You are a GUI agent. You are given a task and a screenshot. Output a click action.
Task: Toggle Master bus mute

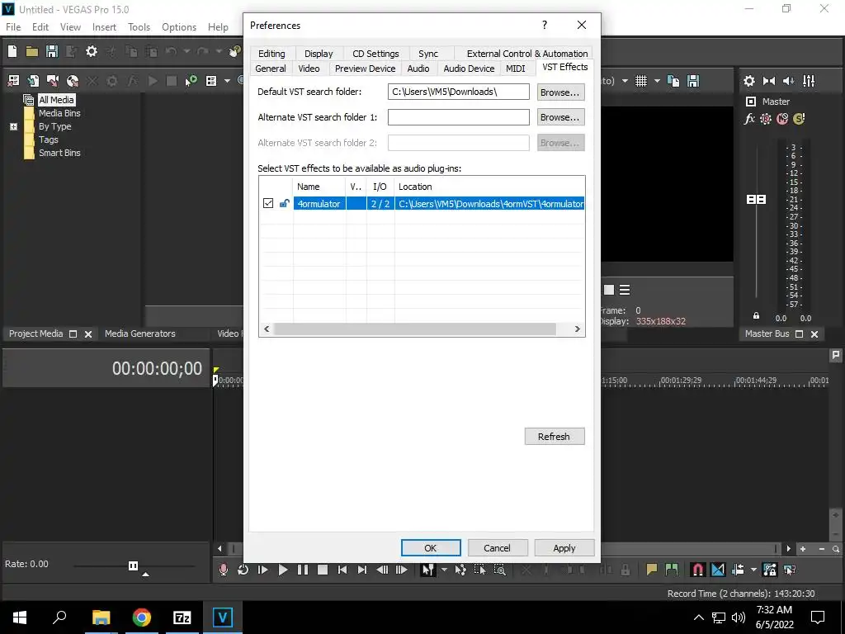(782, 119)
